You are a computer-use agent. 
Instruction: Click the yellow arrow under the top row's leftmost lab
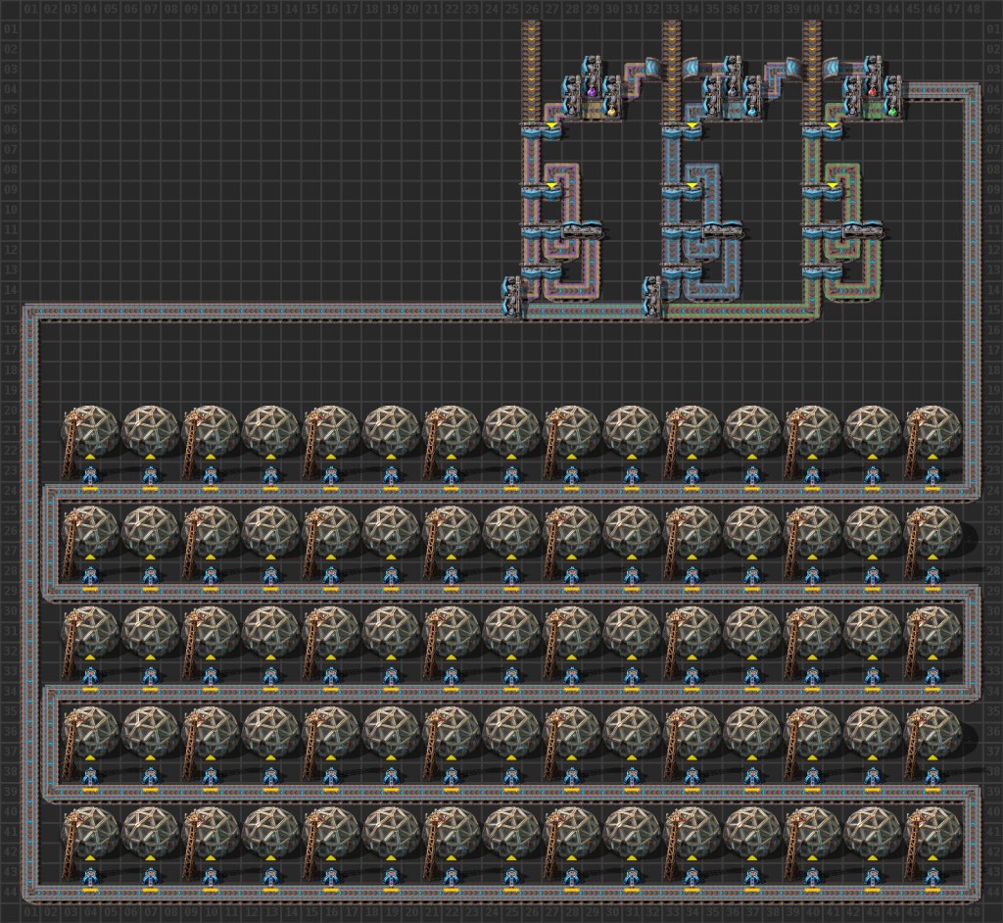pyautogui.click(x=90, y=457)
